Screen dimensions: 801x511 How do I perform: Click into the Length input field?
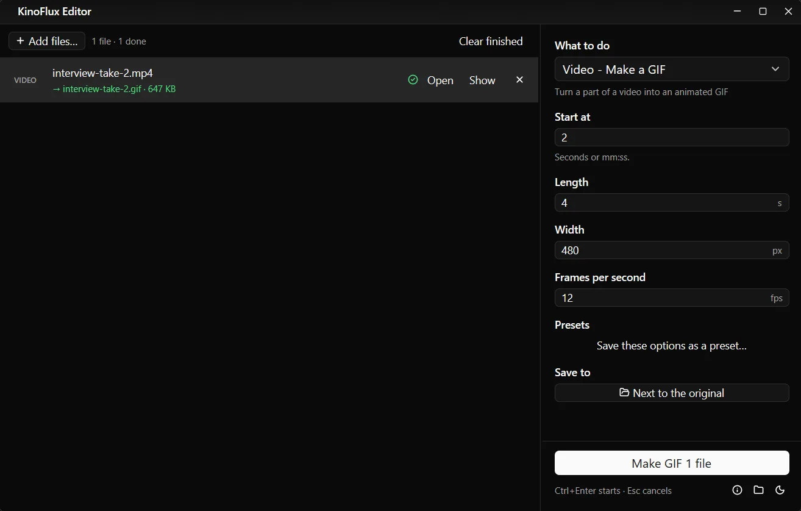(672, 202)
